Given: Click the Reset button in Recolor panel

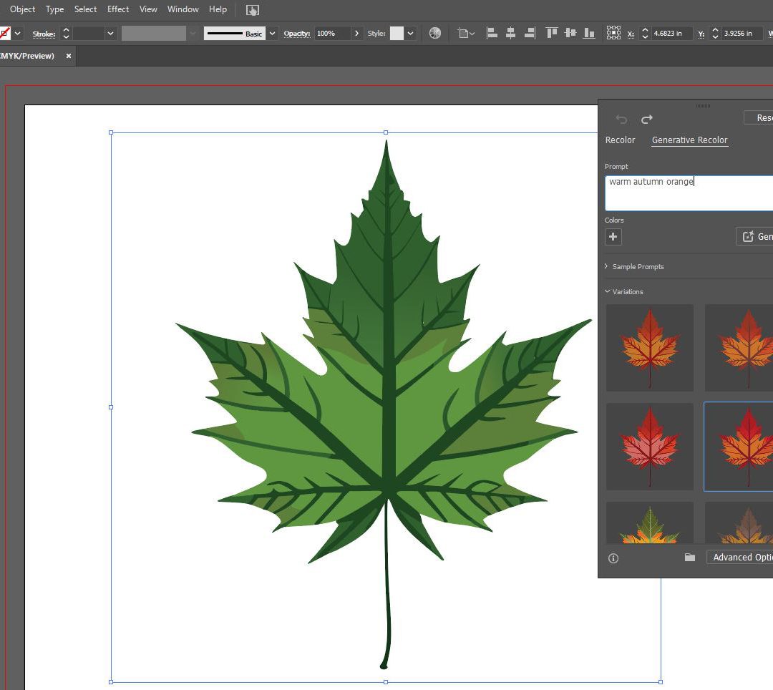Looking at the screenshot, I should click(x=759, y=118).
